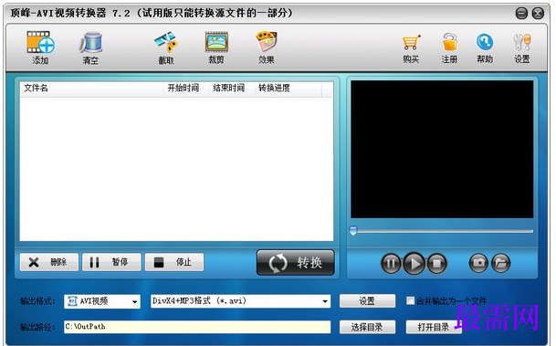Stop the preview player

436,264
